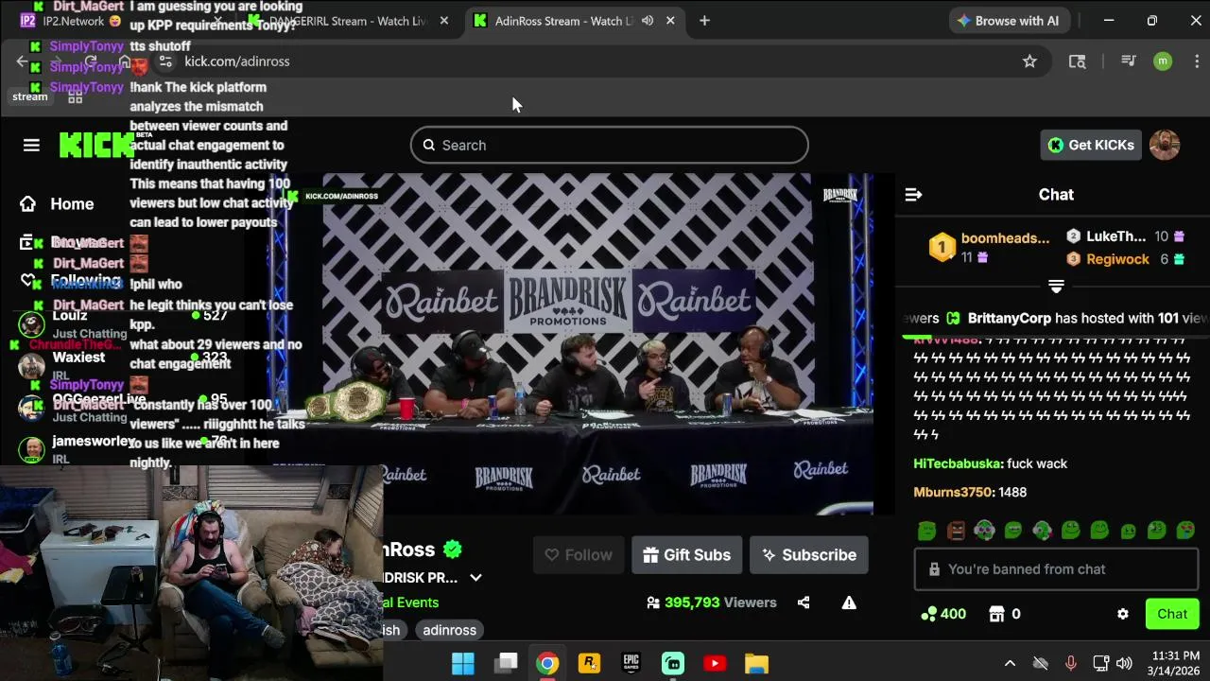This screenshot has height=681, width=1210.
Task: Show hidden tray icons chevron
Action: pos(1010,663)
